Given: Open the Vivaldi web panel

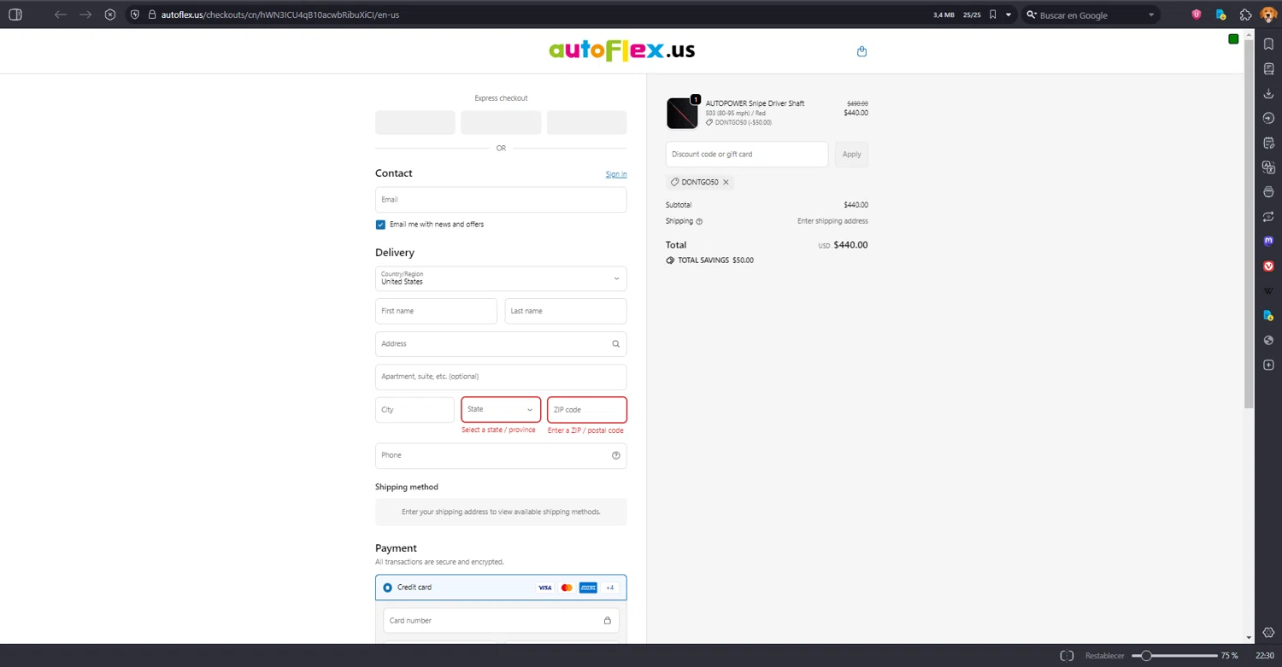Looking at the screenshot, I should 1268,266.
